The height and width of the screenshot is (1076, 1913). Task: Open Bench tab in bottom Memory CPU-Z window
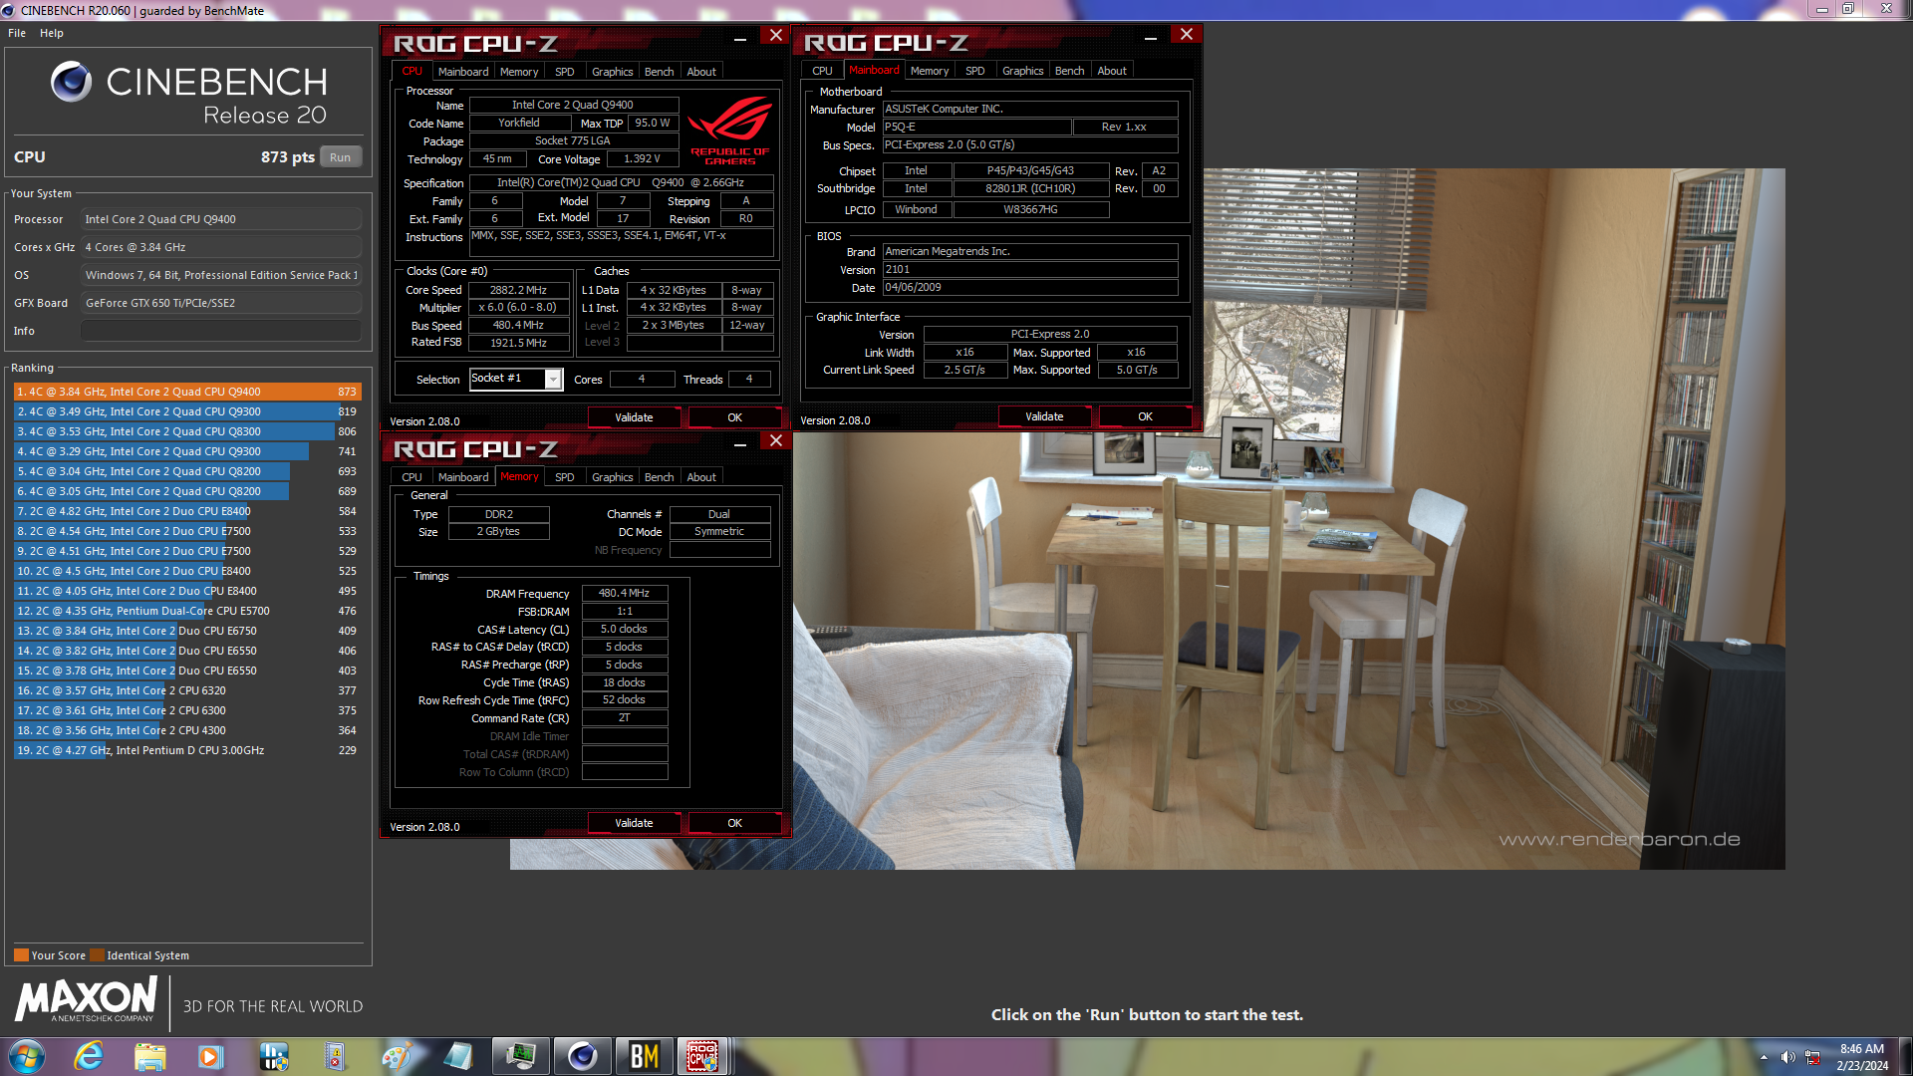pyautogui.click(x=660, y=477)
